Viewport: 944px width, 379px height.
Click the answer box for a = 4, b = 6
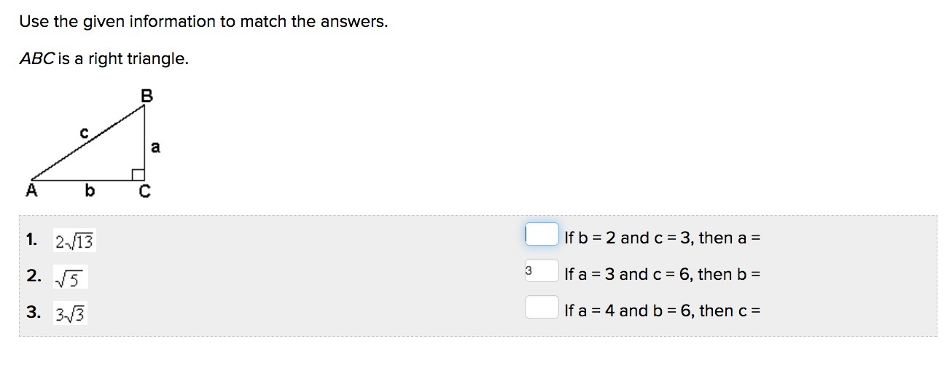[x=542, y=308]
